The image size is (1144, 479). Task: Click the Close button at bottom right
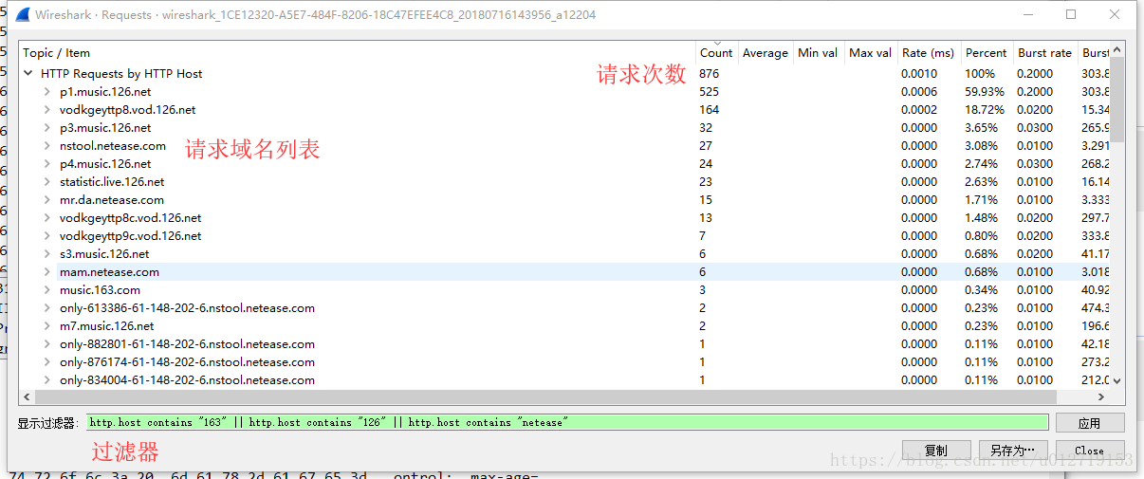pyautogui.click(x=1089, y=451)
